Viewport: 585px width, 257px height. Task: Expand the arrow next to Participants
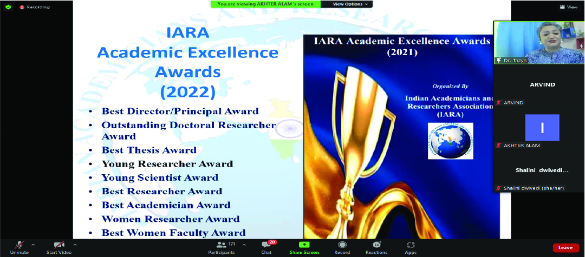[244, 245]
